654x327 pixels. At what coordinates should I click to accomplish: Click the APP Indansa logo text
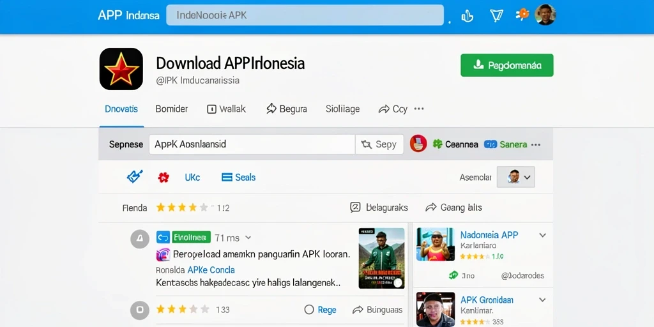(x=128, y=15)
